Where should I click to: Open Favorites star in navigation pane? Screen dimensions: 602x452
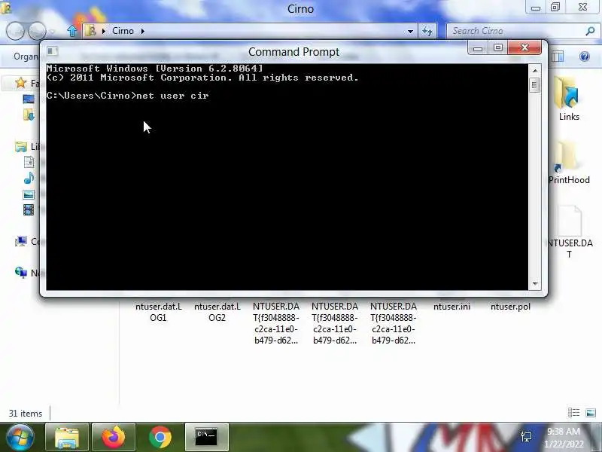pyautogui.click(x=21, y=83)
